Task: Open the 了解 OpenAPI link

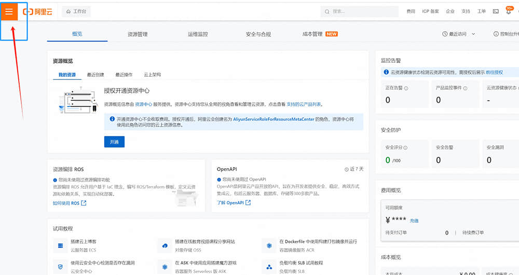Action: (234, 203)
